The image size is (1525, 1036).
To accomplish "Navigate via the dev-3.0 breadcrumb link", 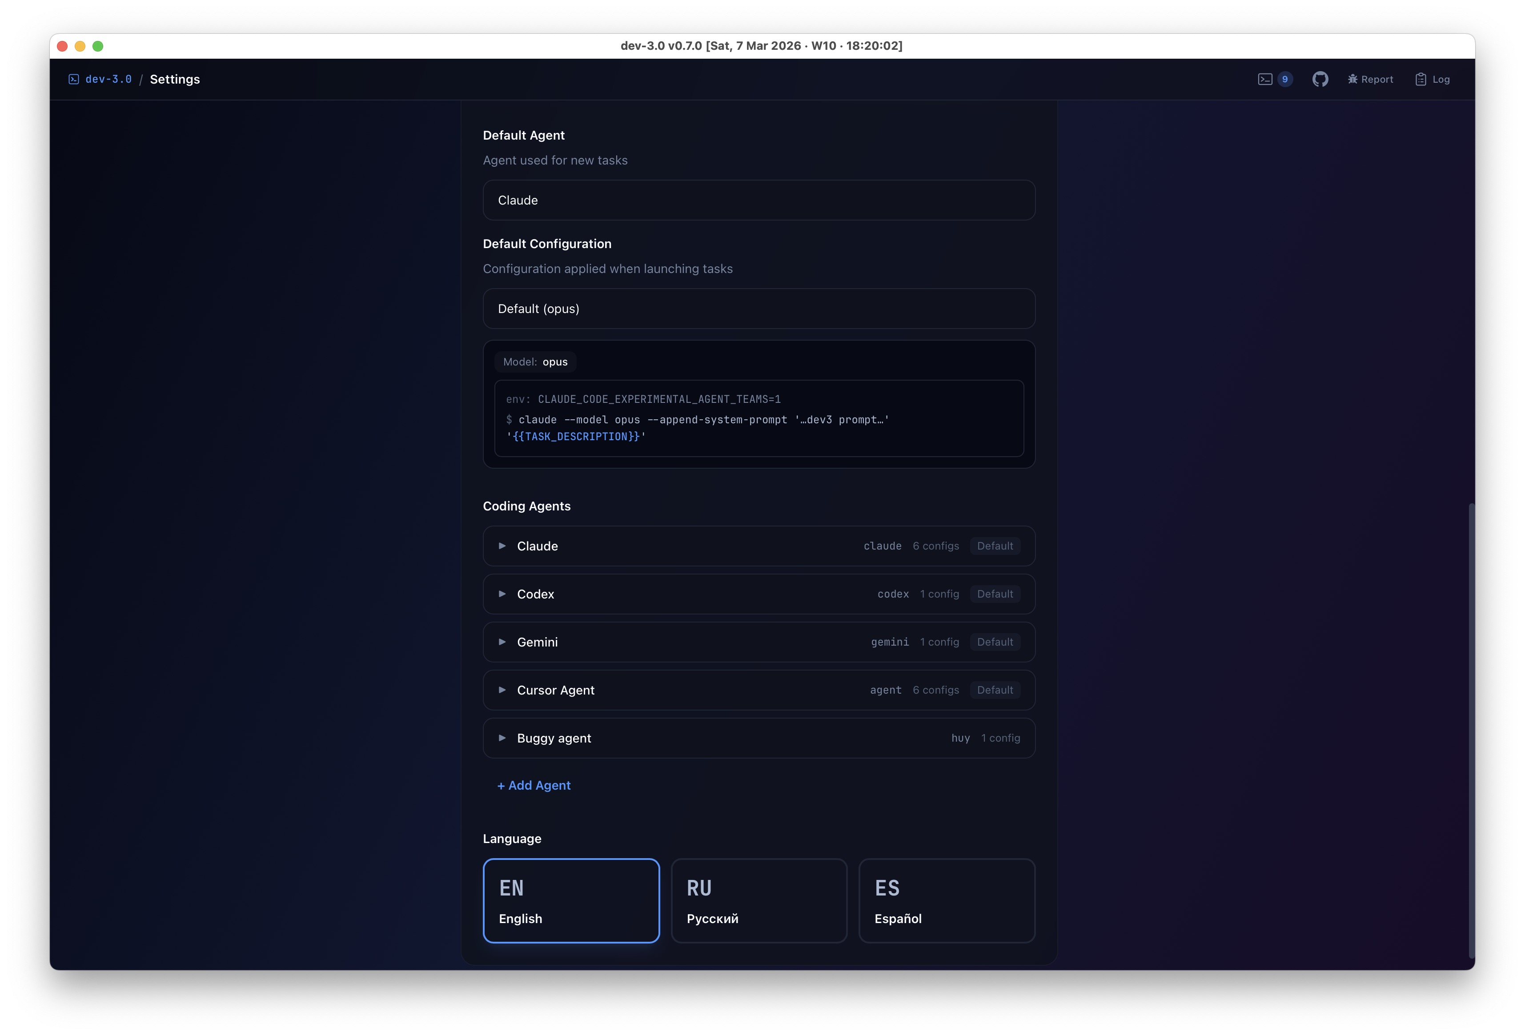I will (x=108, y=79).
